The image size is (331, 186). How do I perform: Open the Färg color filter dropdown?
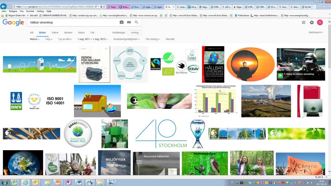pyautogui.click(x=48, y=39)
